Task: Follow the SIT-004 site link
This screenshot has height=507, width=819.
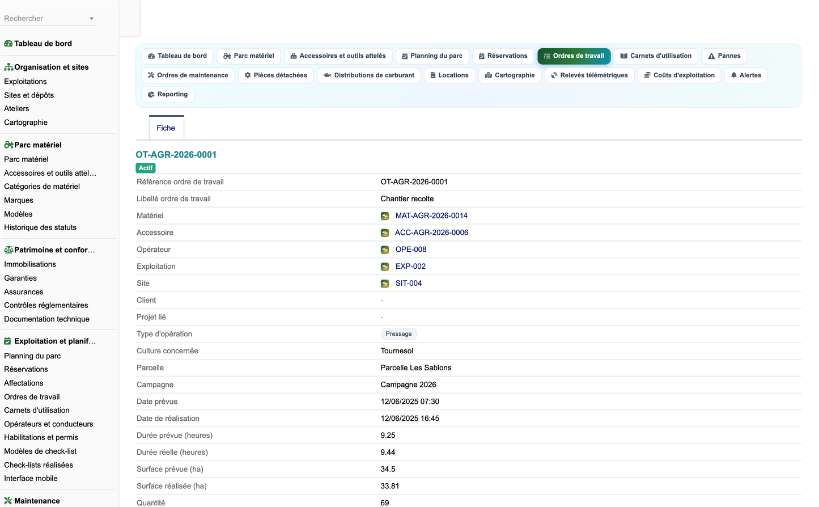Action: point(409,284)
